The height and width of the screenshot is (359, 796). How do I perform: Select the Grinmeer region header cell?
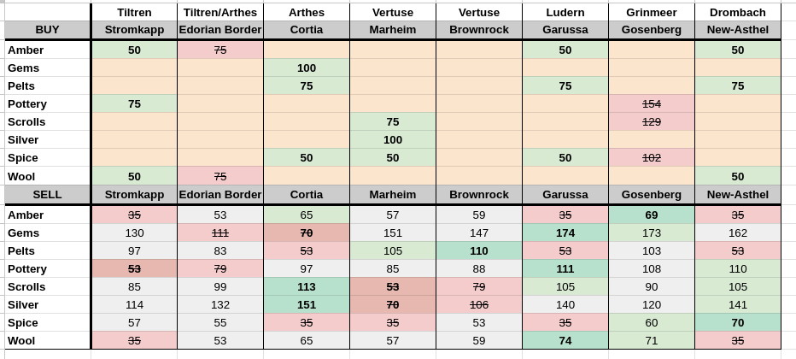click(652, 12)
